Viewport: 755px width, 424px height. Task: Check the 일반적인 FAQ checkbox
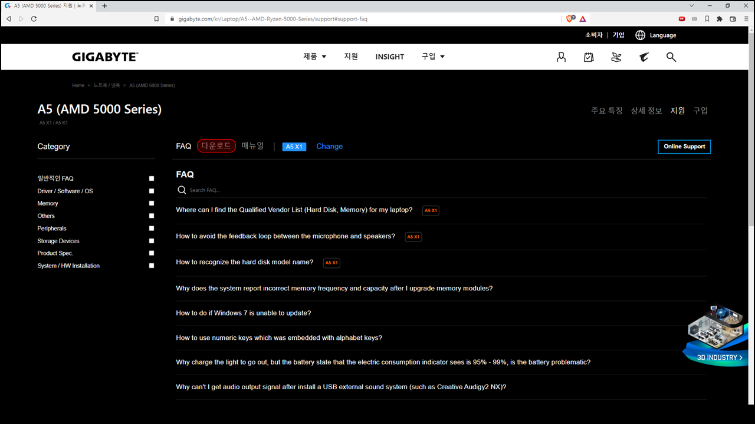[x=152, y=178]
